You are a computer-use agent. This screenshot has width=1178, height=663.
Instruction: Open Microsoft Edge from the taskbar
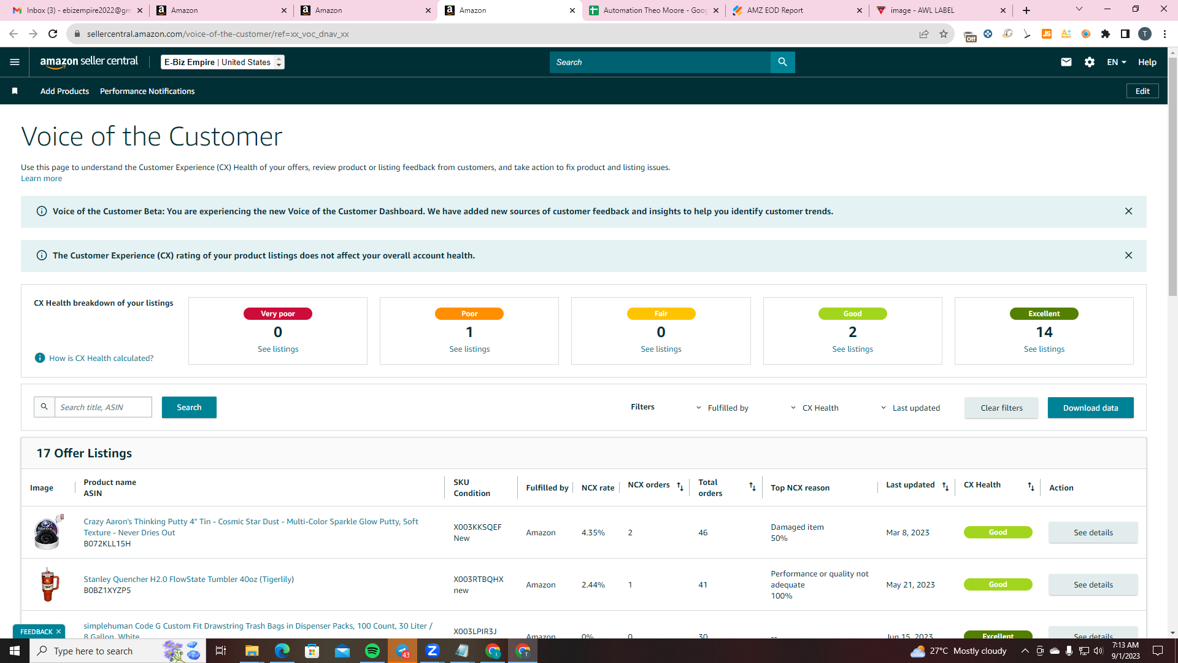point(282,651)
